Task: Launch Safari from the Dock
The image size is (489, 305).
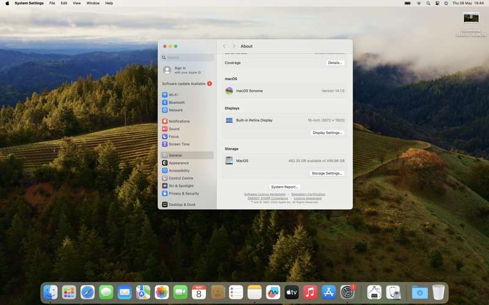Action: click(x=87, y=293)
